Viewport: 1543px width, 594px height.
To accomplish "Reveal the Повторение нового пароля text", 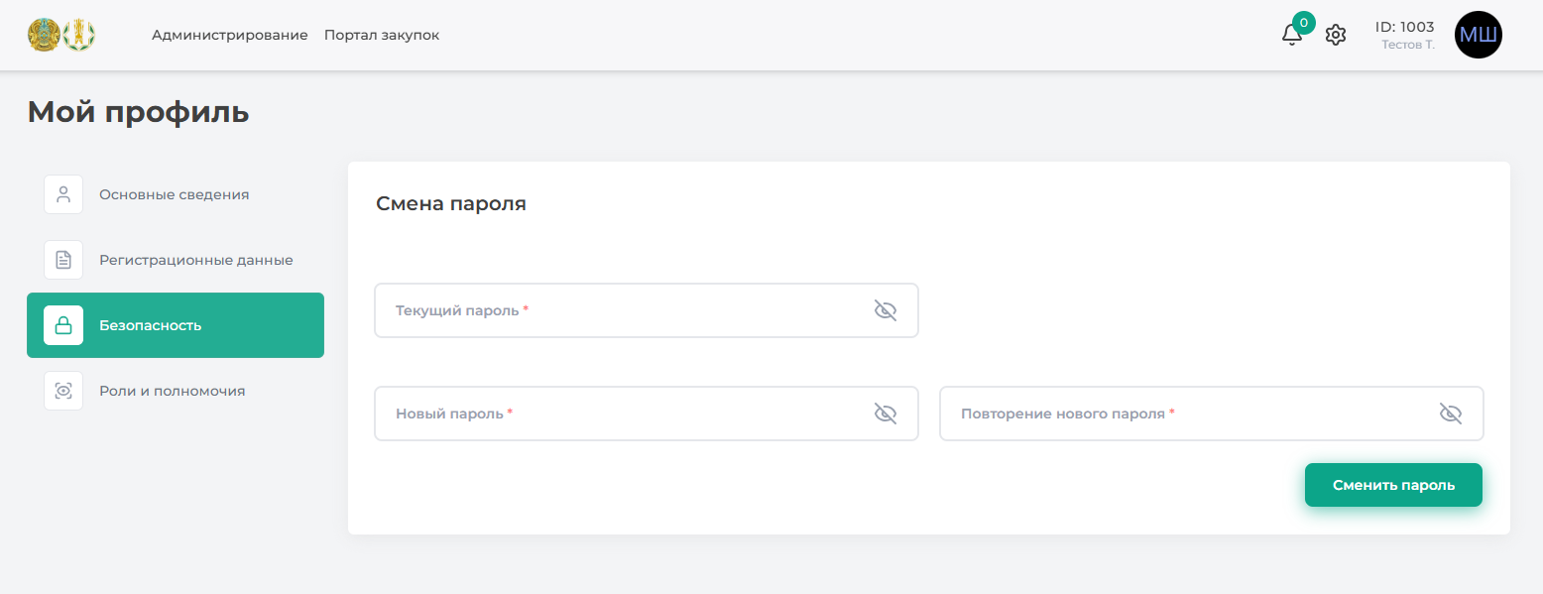I will 1450,414.
